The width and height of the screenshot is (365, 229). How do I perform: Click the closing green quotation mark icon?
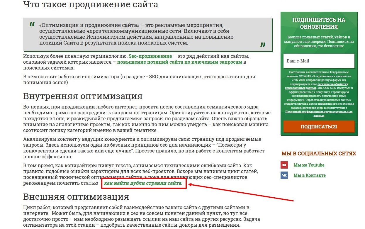(x=263, y=45)
